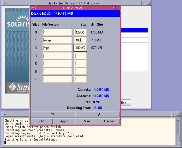Maximize the Disk c1t0d0 dialog
This screenshot has width=182, height=148.
tap(118, 8)
